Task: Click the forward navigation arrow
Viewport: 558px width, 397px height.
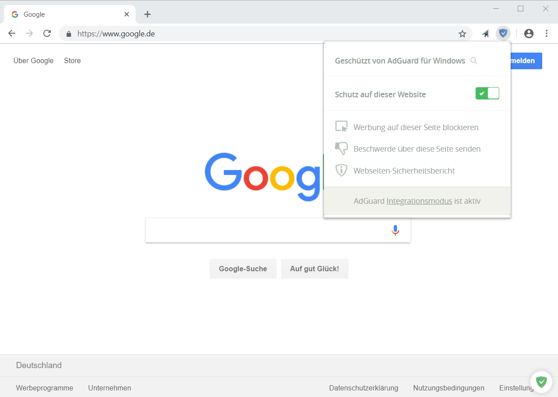Action: 29,33
